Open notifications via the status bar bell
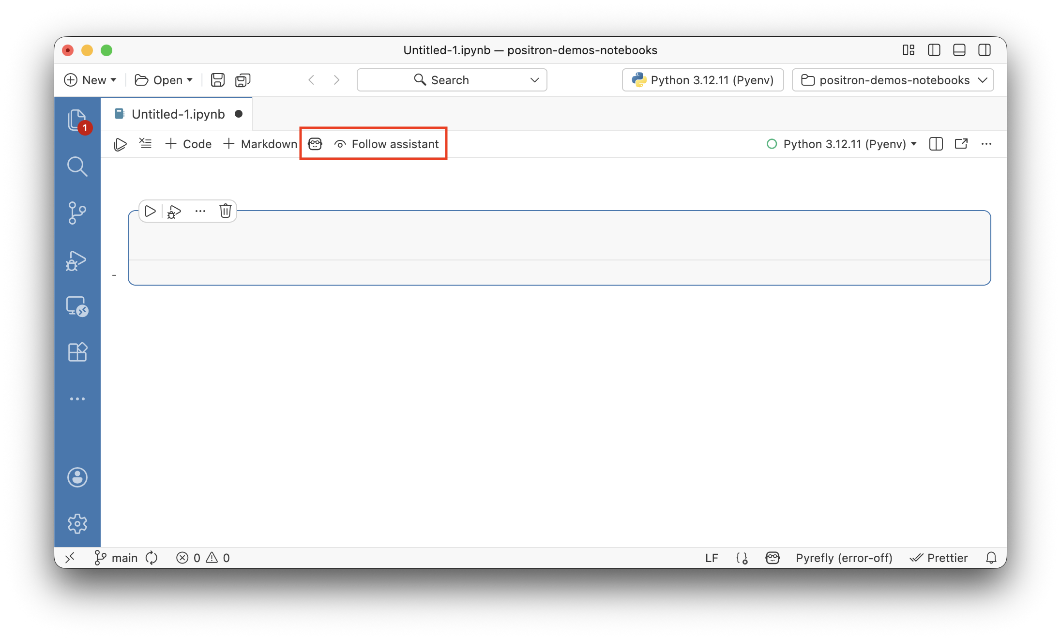The height and width of the screenshot is (640, 1061). (x=991, y=558)
